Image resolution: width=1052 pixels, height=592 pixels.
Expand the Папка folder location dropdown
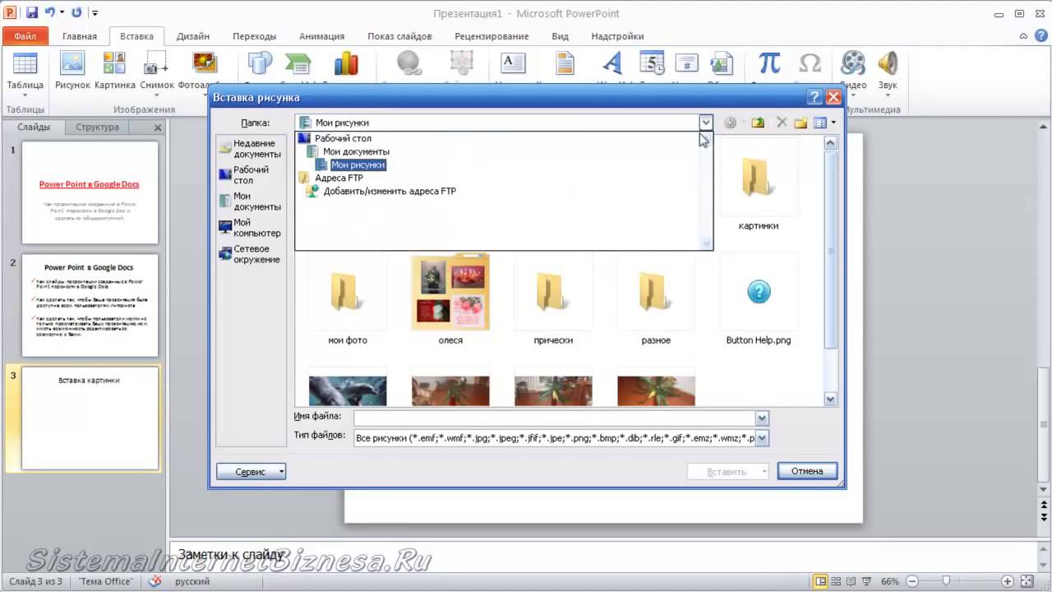click(705, 123)
